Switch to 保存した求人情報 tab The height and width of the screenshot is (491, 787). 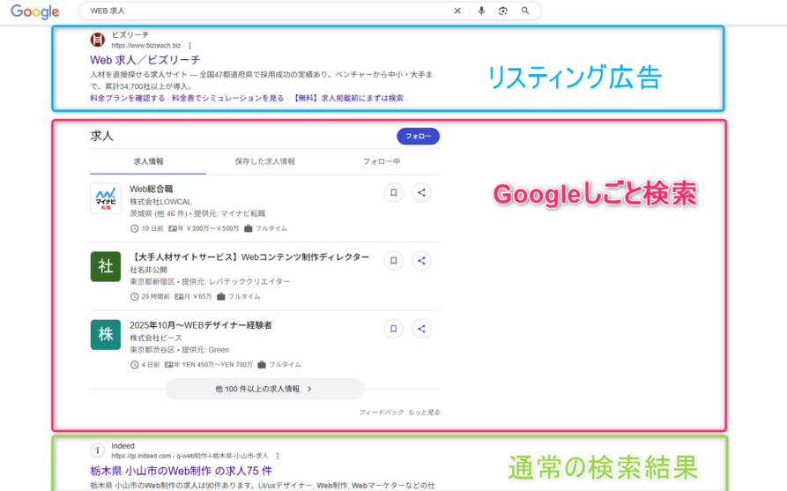tap(264, 161)
